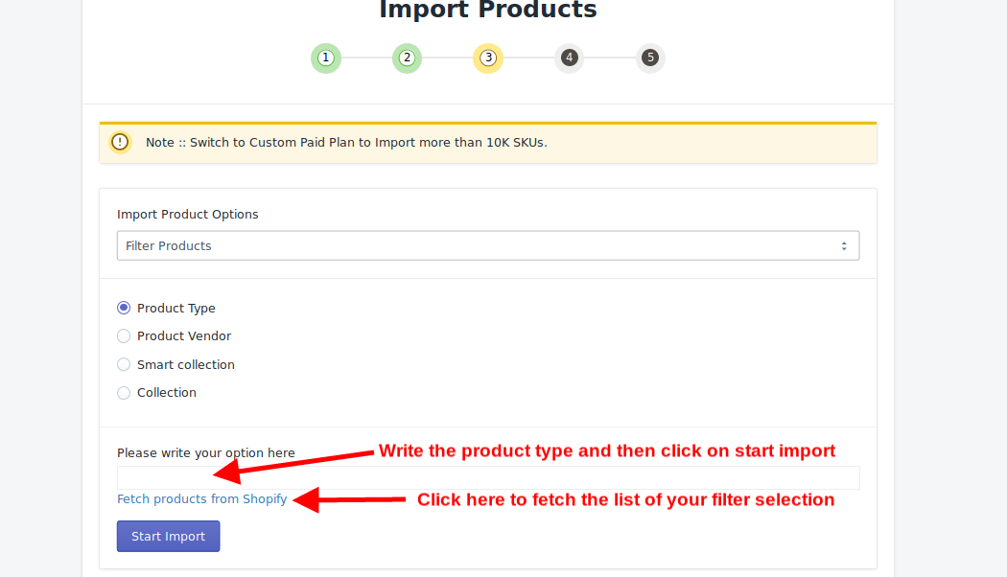The width and height of the screenshot is (1007, 577).
Task: Click the Product Vendor label text
Action: [184, 336]
